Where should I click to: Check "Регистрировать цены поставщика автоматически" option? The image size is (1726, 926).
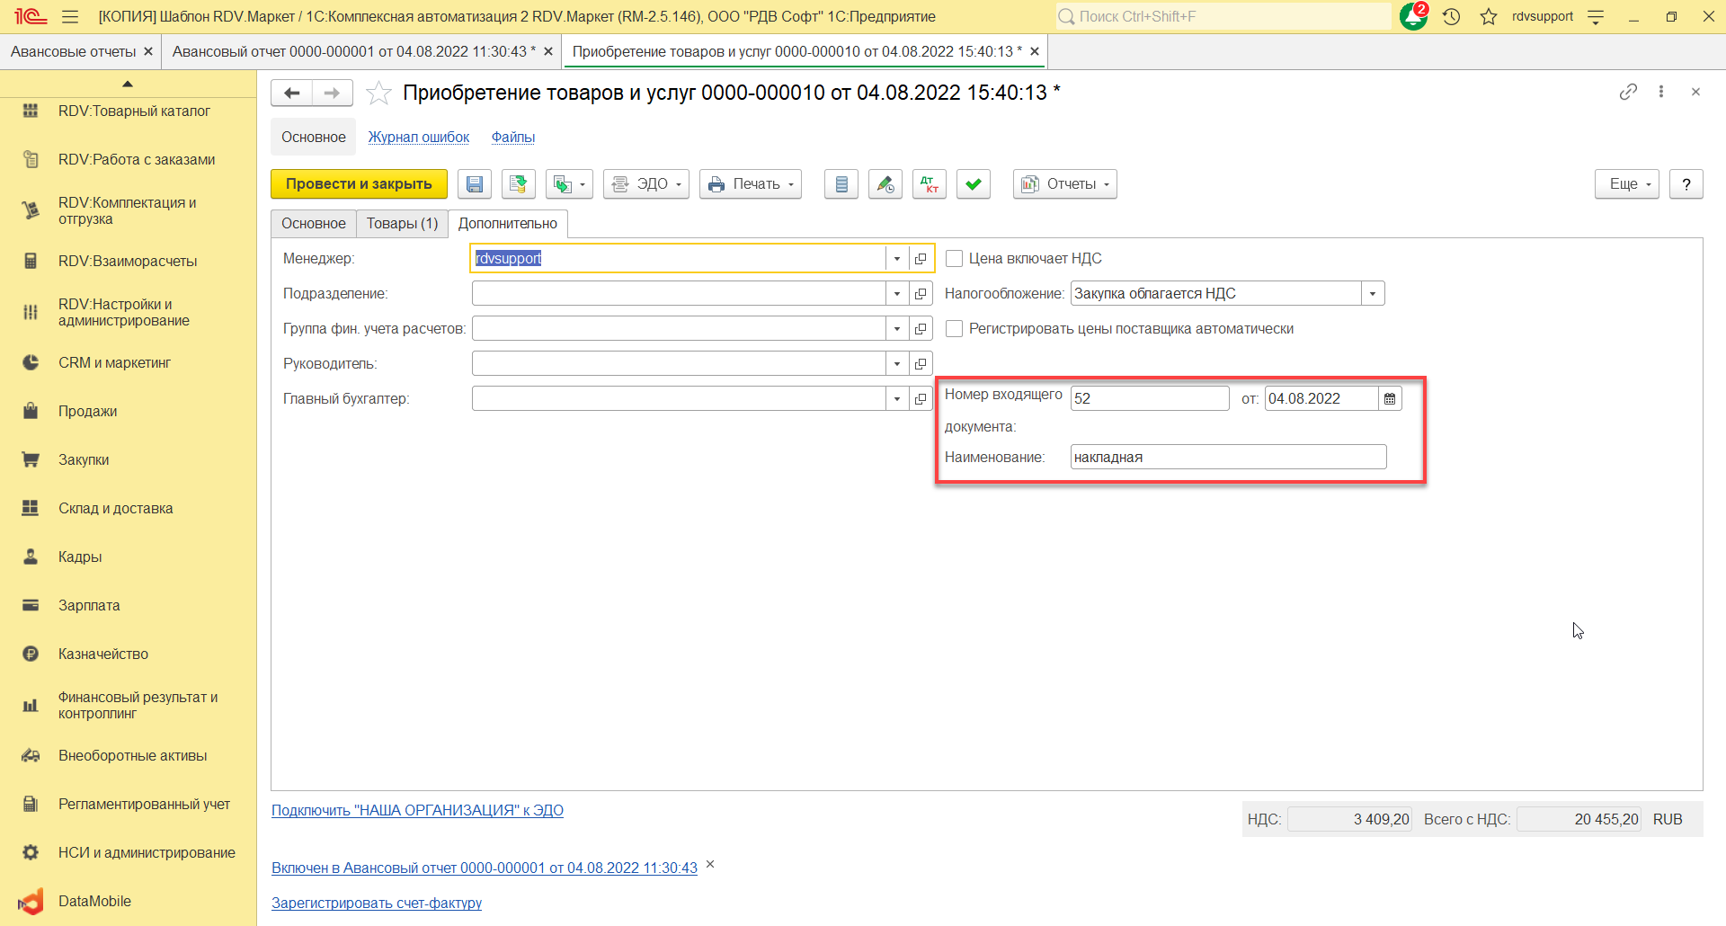point(955,329)
